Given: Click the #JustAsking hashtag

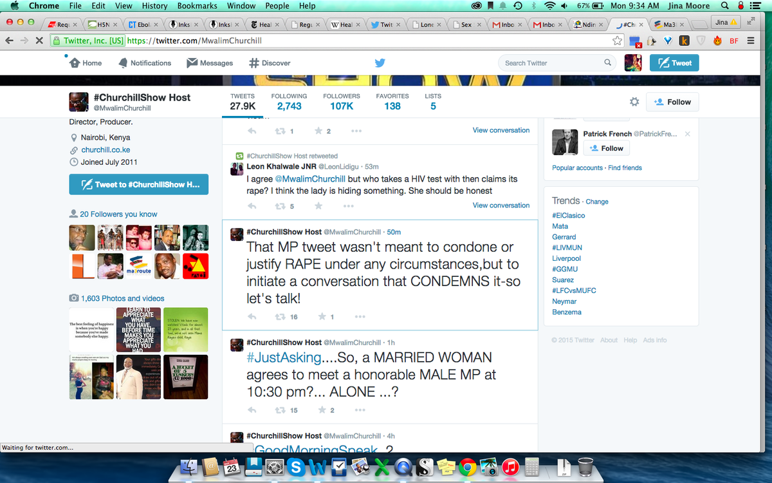Looking at the screenshot, I should click(x=284, y=357).
